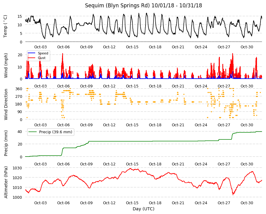Click the green Precip (39.6 mm) legend entry
The width and height of the screenshot is (266, 214).
pos(51,132)
